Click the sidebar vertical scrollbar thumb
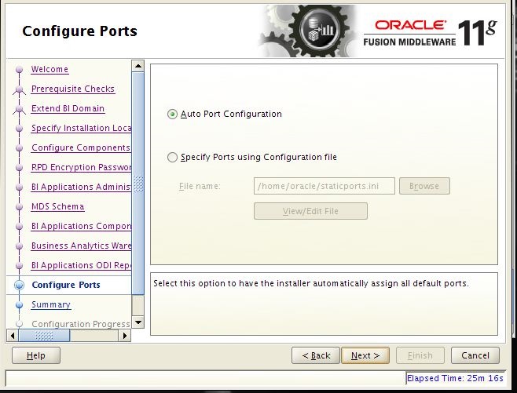This screenshot has height=393, width=517. coord(137,184)
